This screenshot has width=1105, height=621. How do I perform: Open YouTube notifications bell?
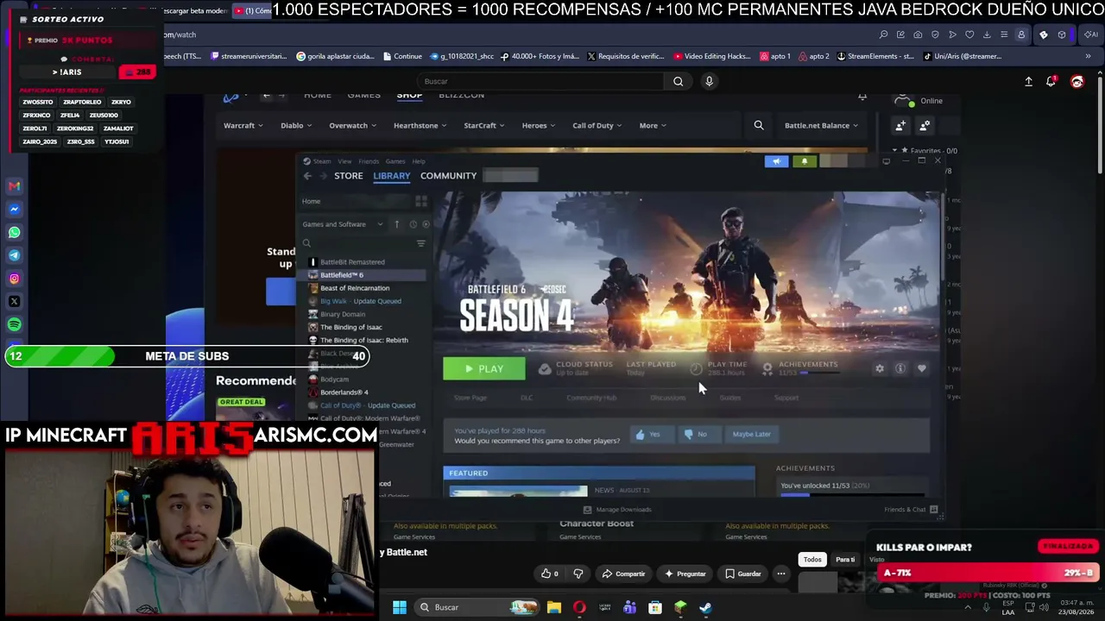point(1051,81)
